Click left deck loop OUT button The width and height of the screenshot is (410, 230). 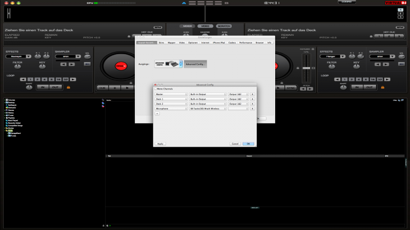[x=55, y=87]
